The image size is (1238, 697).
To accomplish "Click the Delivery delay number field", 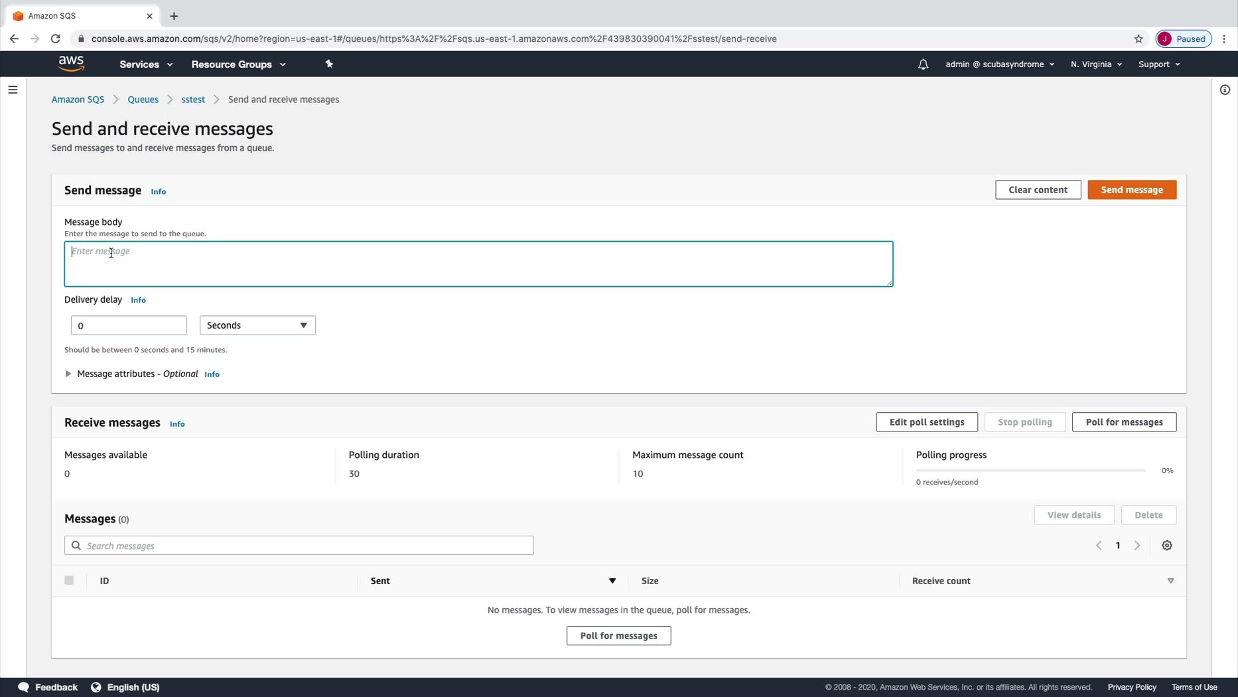I will (129, 325).
